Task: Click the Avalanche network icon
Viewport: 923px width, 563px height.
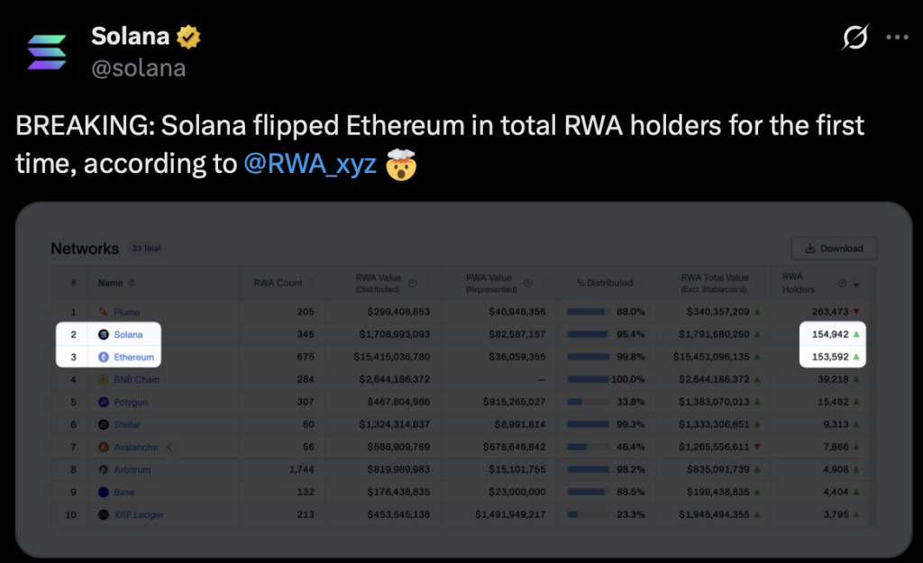Action: point(104,447)
